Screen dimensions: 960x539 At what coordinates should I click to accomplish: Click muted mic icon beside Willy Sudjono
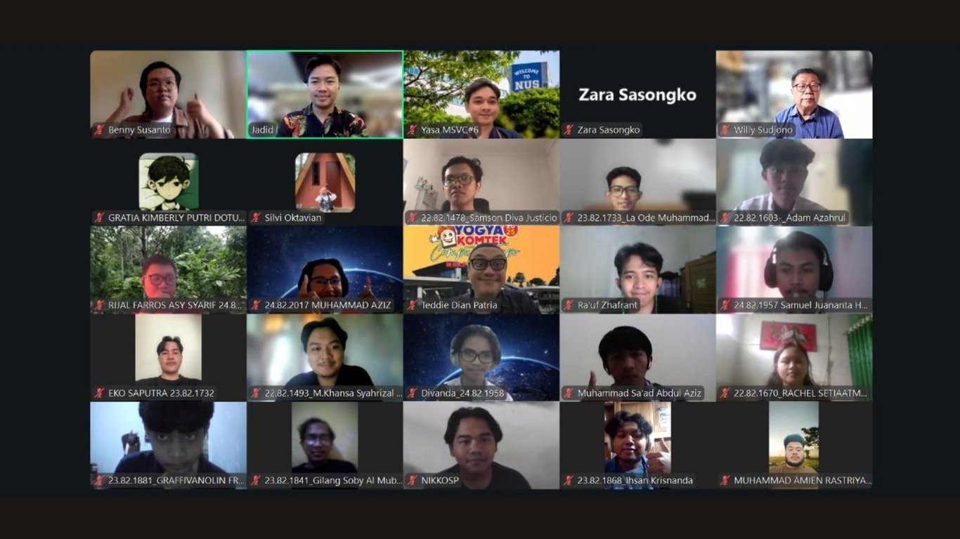pyautogui.click(x=725, y=130)
